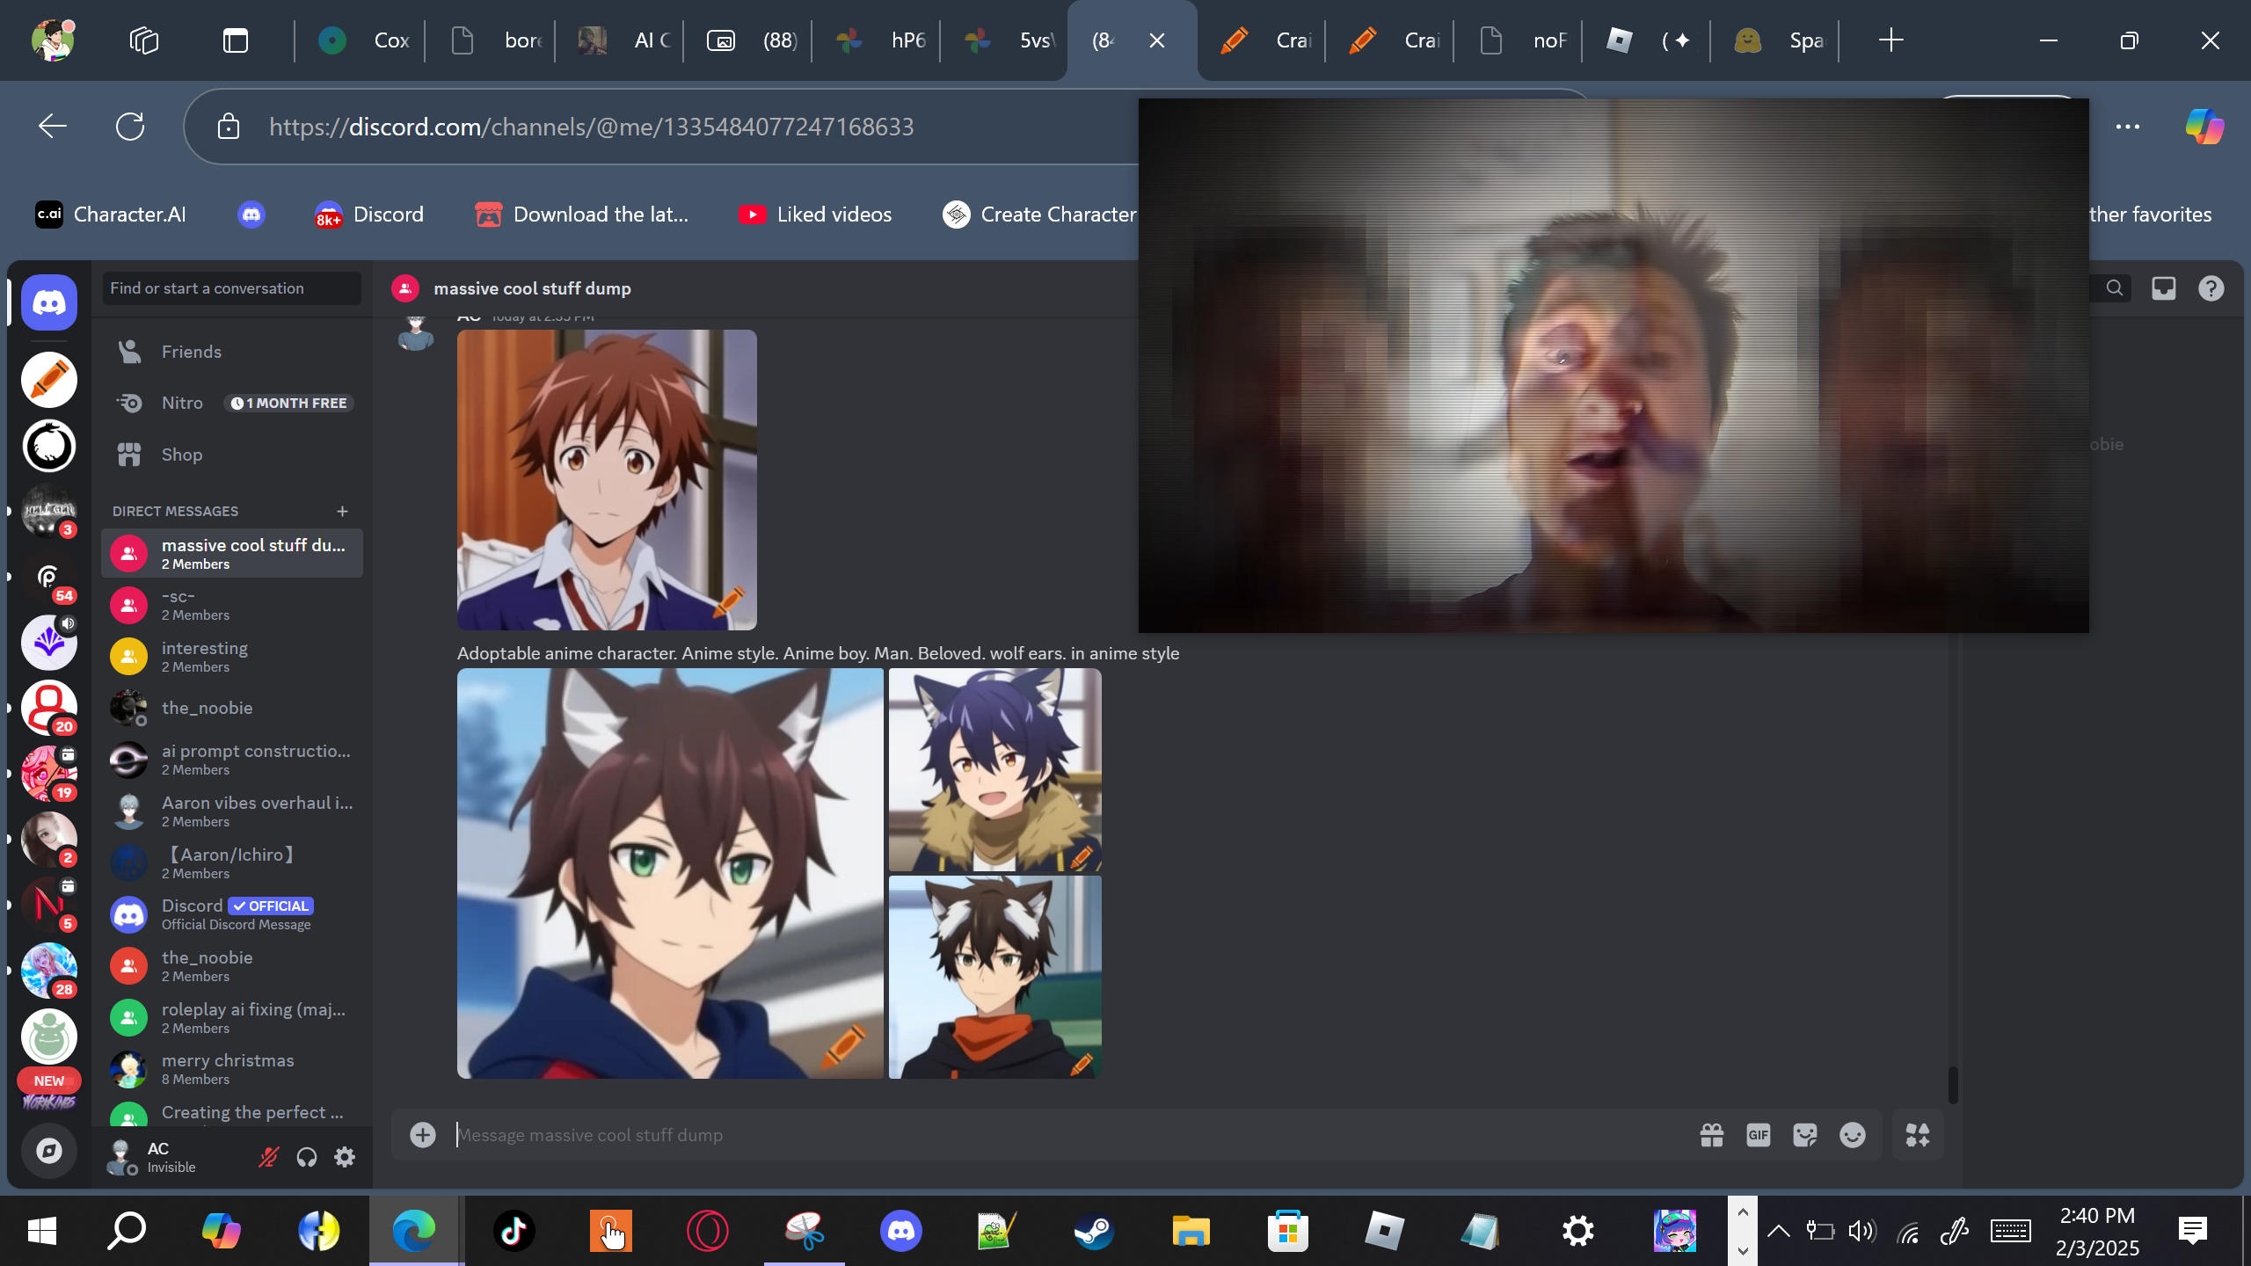
Task: Open the Windows Start menu
Action: click(41, 1231)
